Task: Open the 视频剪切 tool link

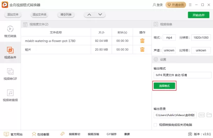Action: tap(75, 134)
